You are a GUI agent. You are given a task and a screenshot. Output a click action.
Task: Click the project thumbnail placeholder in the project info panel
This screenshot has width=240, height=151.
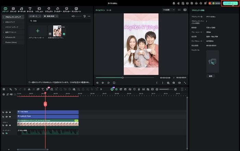point(213,61)
